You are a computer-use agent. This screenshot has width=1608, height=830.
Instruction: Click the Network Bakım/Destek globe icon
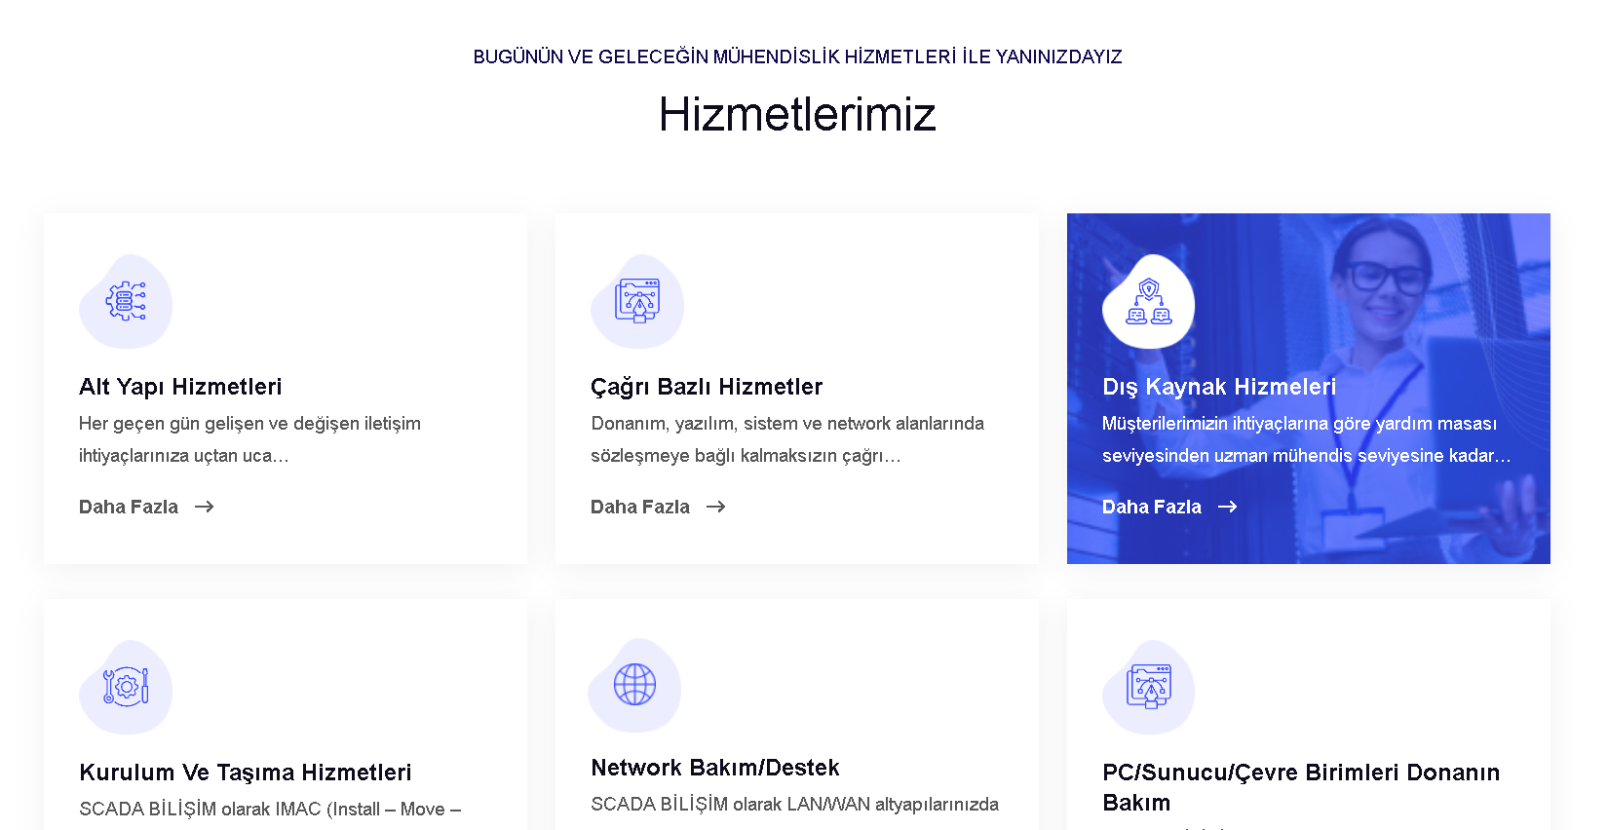[x=634, y=685]
